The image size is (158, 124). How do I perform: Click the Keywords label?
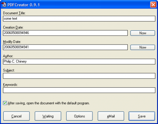10,85
